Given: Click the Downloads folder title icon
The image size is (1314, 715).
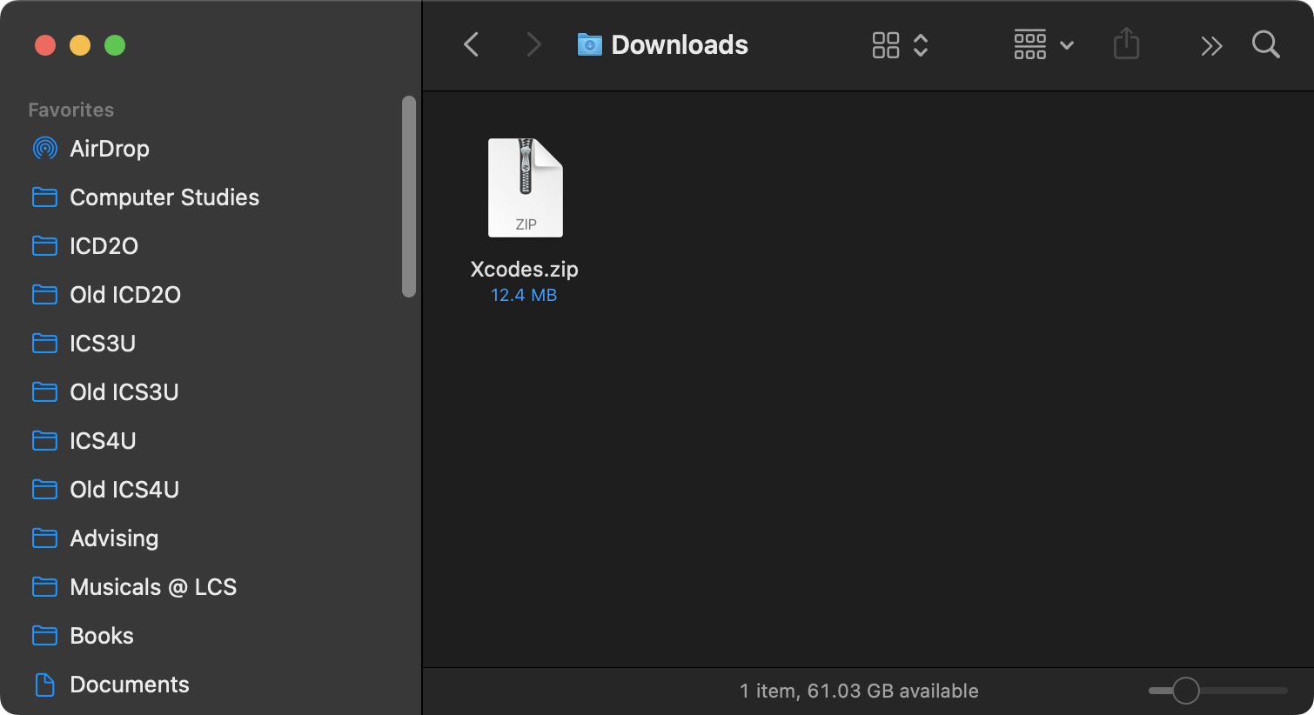Looking at the screenshot, I should pos(589,44).
